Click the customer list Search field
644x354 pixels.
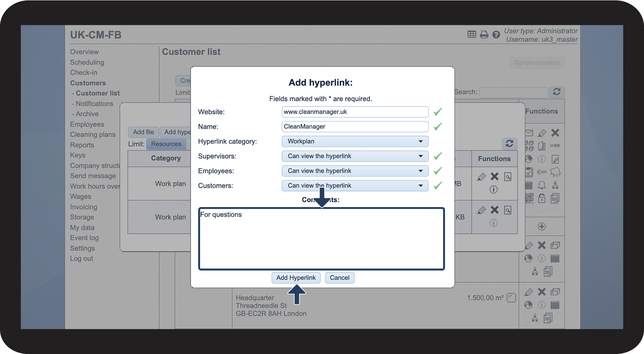514,92
